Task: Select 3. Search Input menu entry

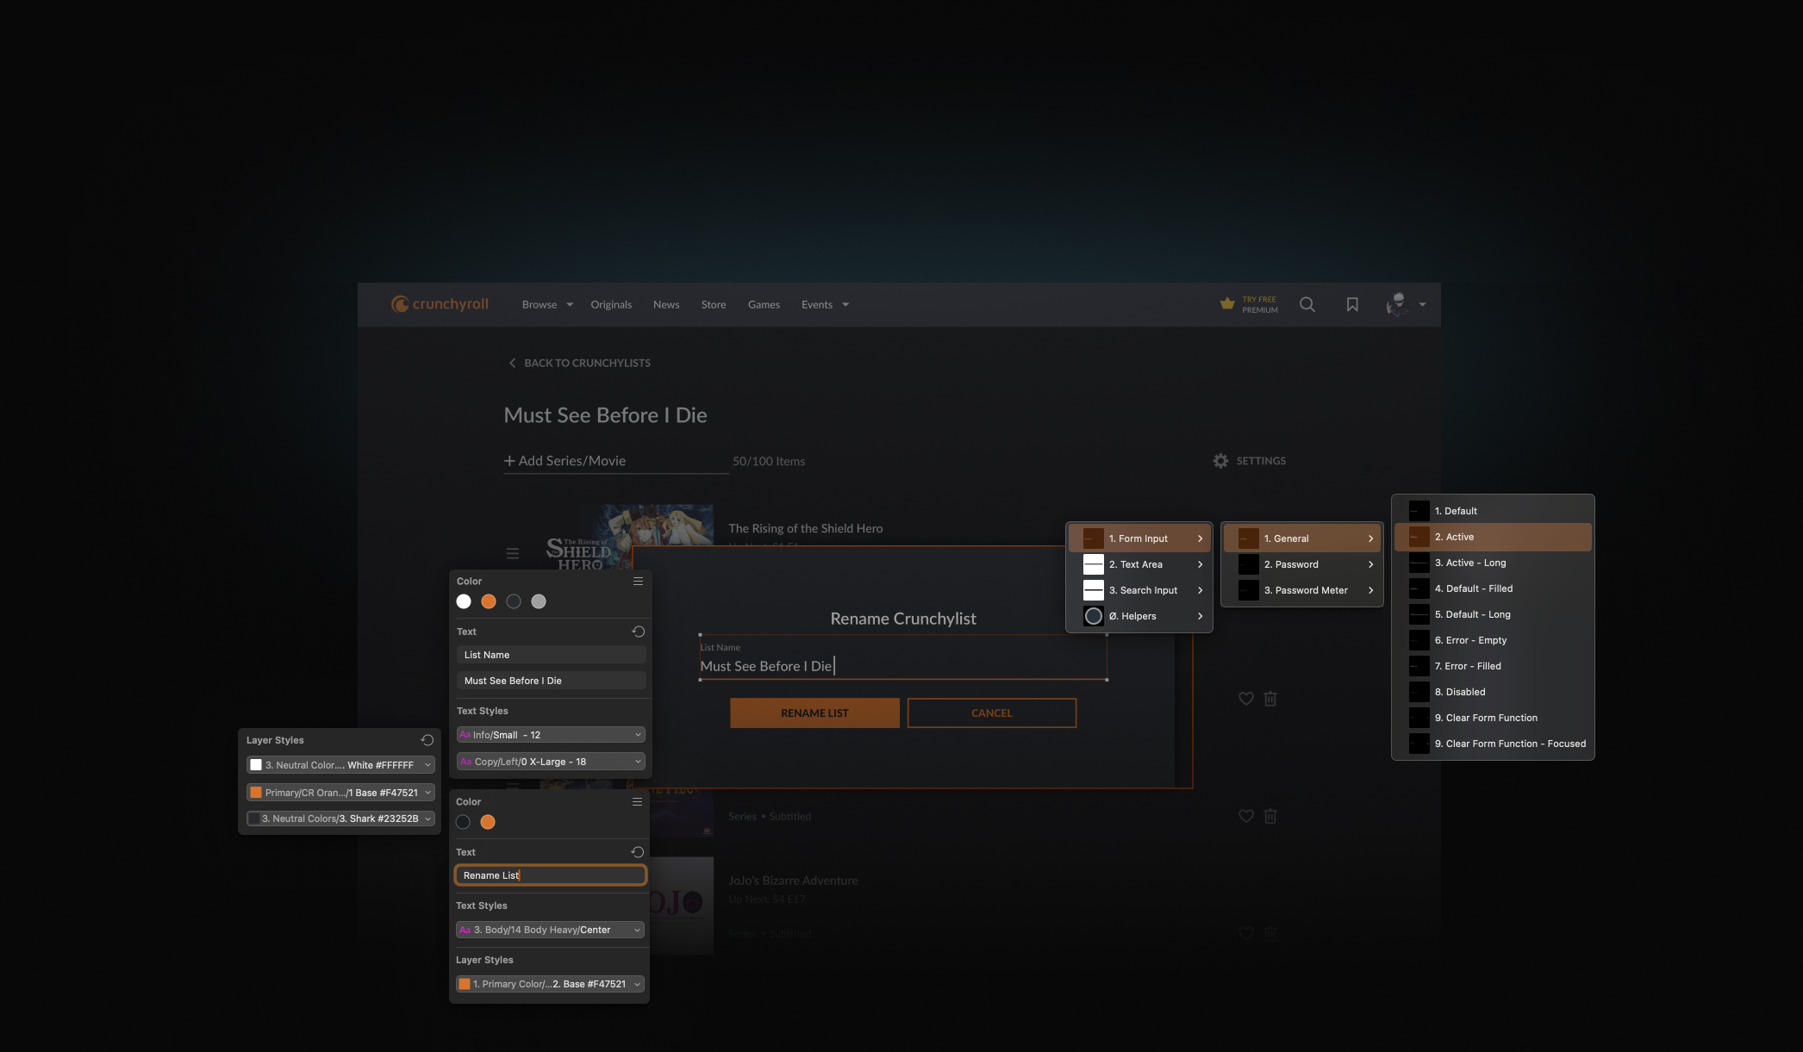Action: [1139, 590]
